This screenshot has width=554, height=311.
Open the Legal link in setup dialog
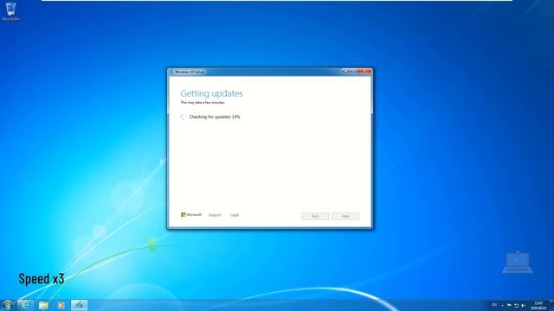point(235,215)
